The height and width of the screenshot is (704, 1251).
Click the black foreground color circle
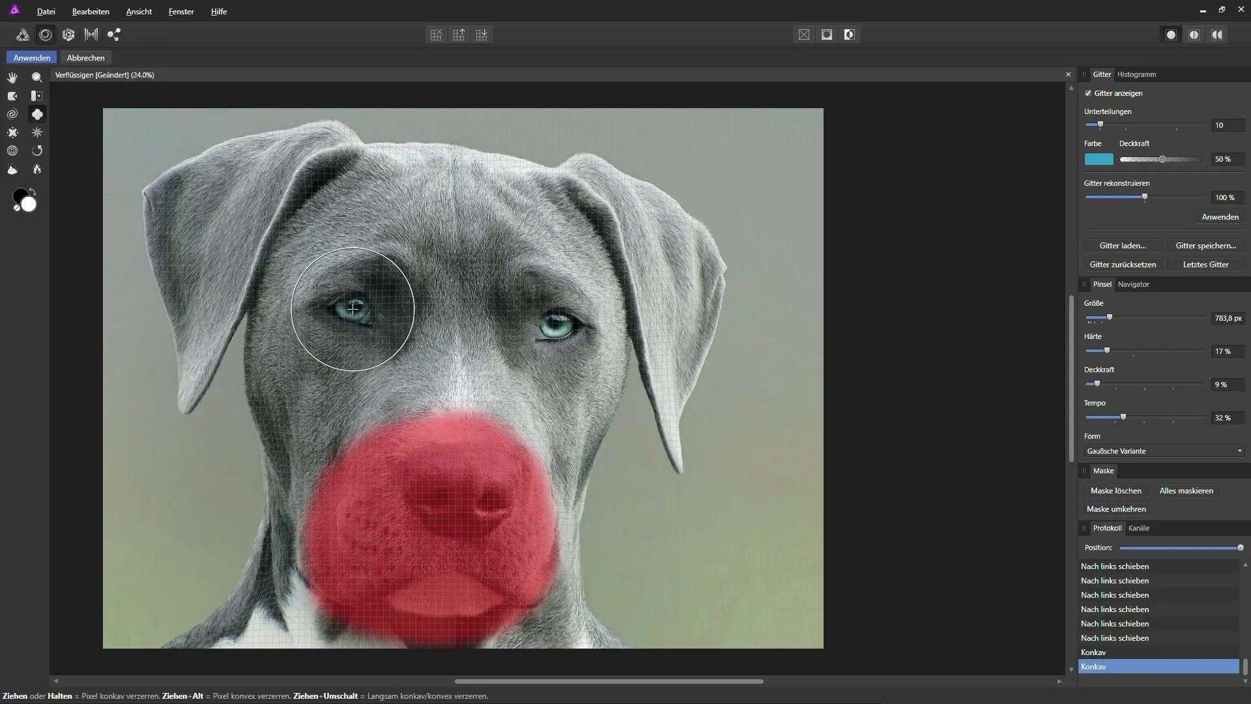(x=20, y=195)
